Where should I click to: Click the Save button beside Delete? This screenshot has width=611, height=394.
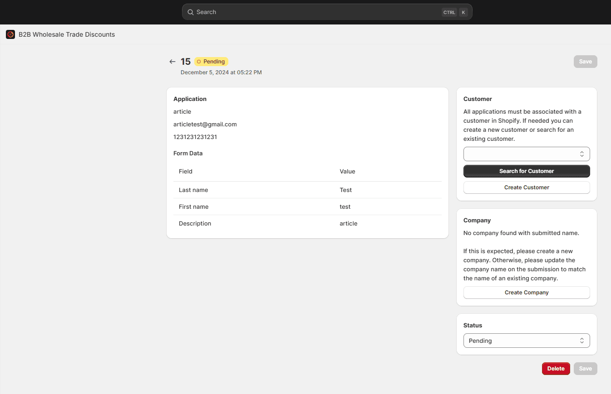(586, 369)
